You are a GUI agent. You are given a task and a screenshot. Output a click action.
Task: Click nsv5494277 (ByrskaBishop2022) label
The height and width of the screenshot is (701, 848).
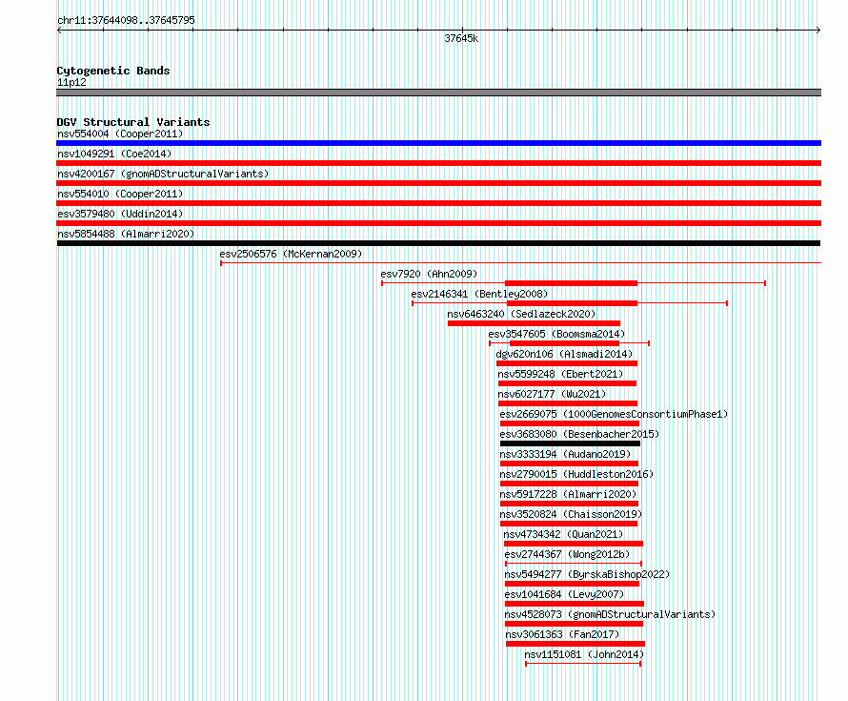587,574
